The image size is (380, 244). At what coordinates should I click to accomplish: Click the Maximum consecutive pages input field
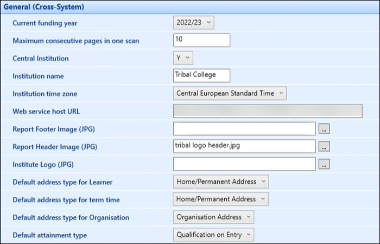201,40
